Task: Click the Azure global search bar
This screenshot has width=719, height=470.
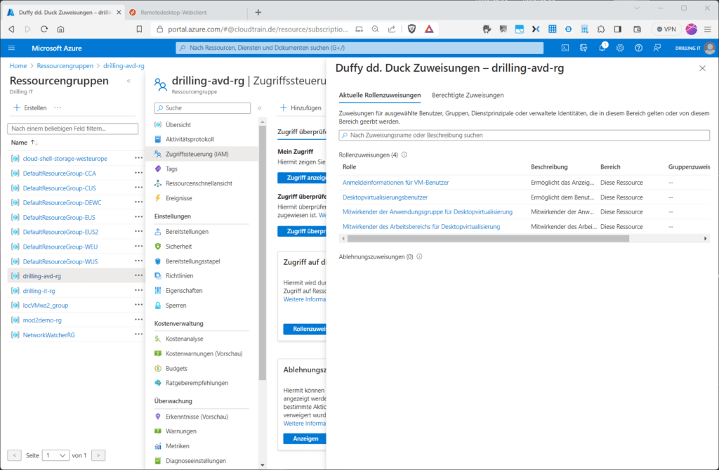Action: pyautogui.click(x=359, y=48)
